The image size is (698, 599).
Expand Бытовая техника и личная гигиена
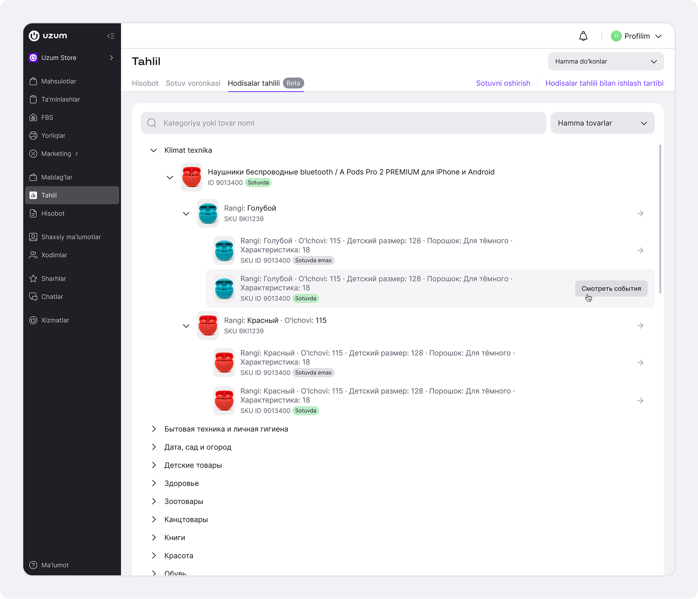[x=154, y=429]
